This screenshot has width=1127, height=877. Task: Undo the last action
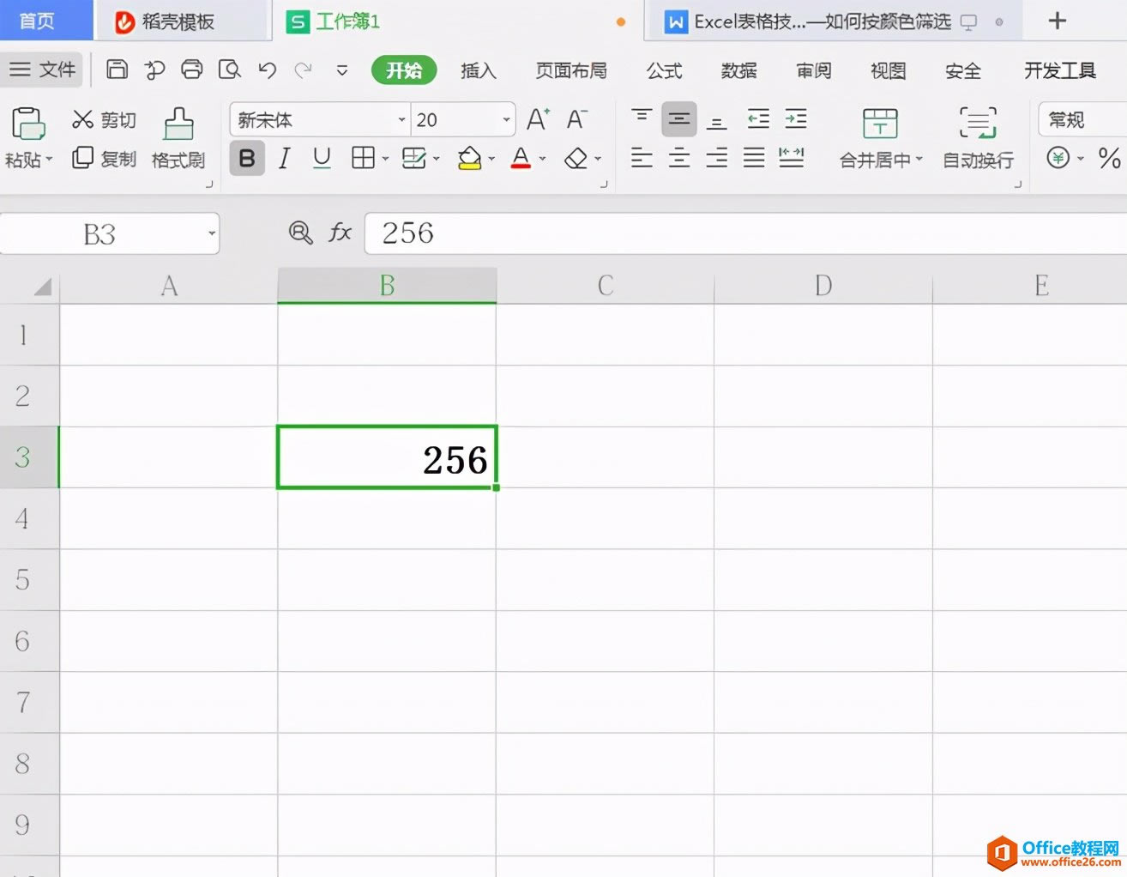267,70
